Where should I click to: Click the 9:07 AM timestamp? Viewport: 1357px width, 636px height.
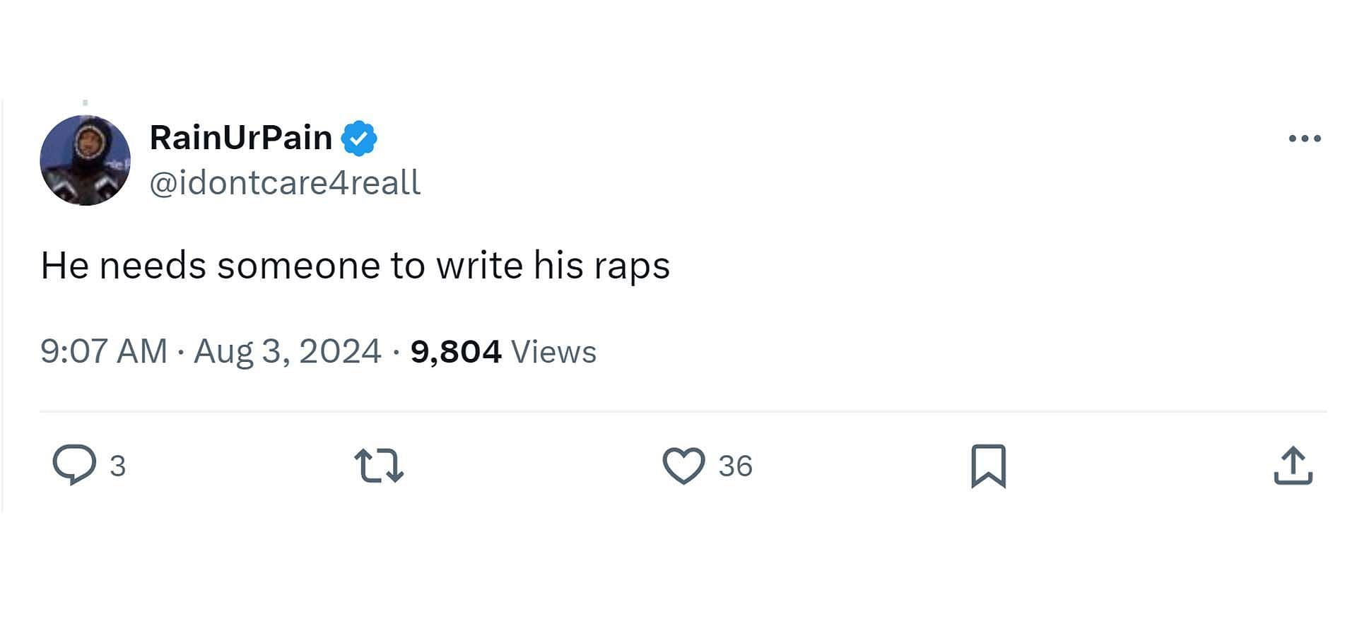click(x=104, y=351)
